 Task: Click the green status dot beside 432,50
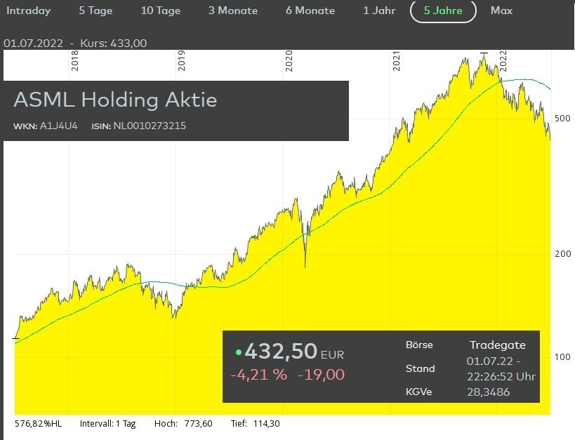(x=238, y=352)
